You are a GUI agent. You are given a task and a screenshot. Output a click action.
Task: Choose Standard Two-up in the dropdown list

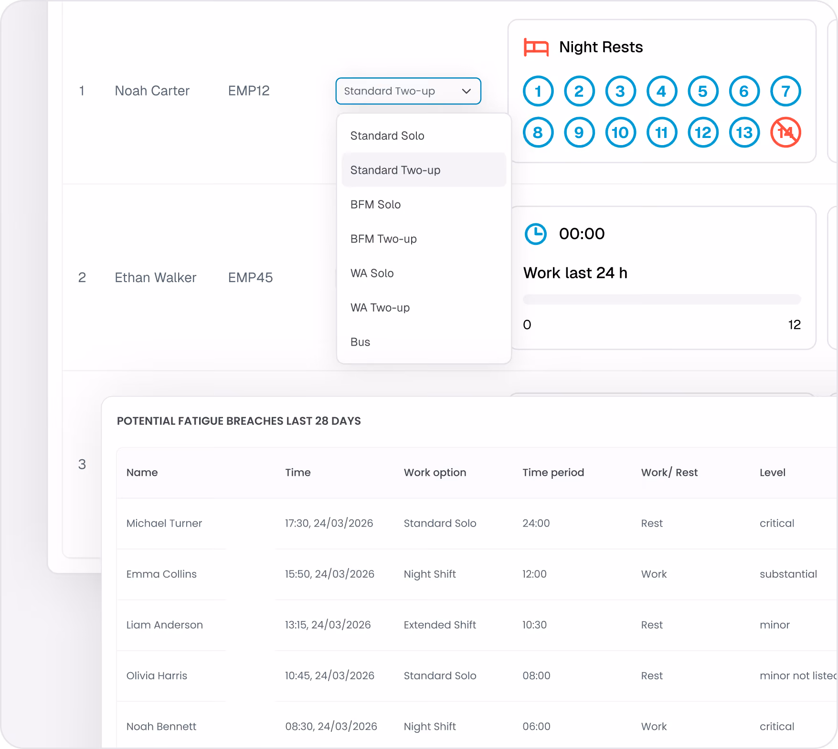pos(424,170)
